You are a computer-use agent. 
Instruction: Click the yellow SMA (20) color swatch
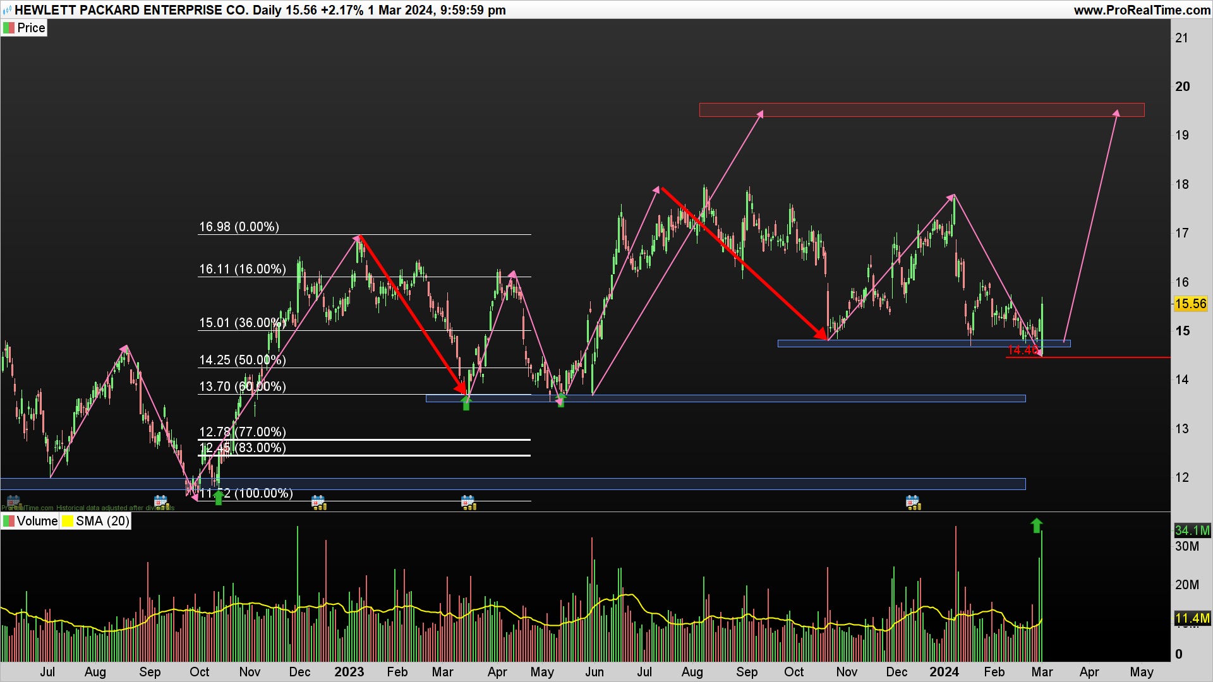click(67, 521)
